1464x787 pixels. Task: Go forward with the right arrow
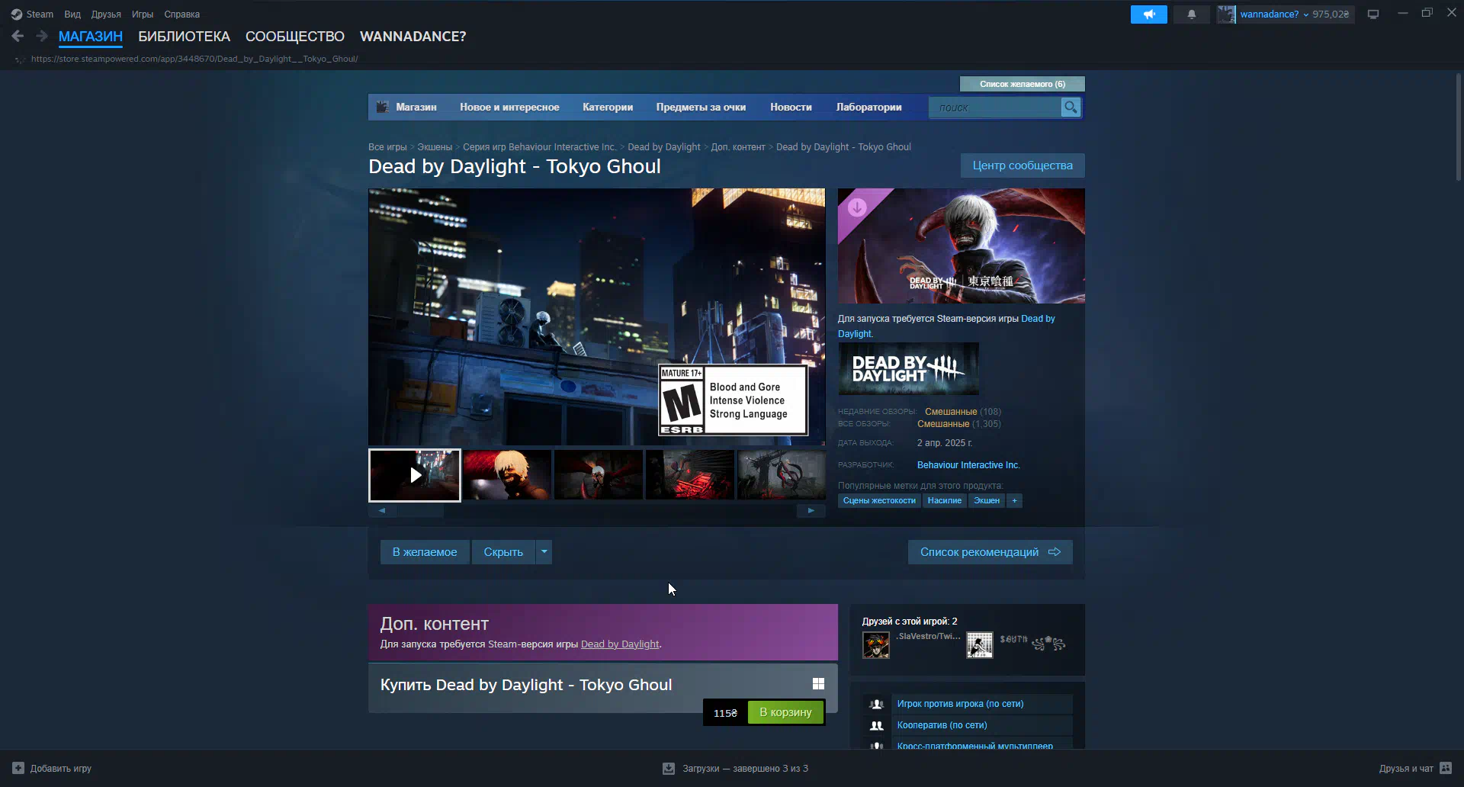(x=42, y=36)
